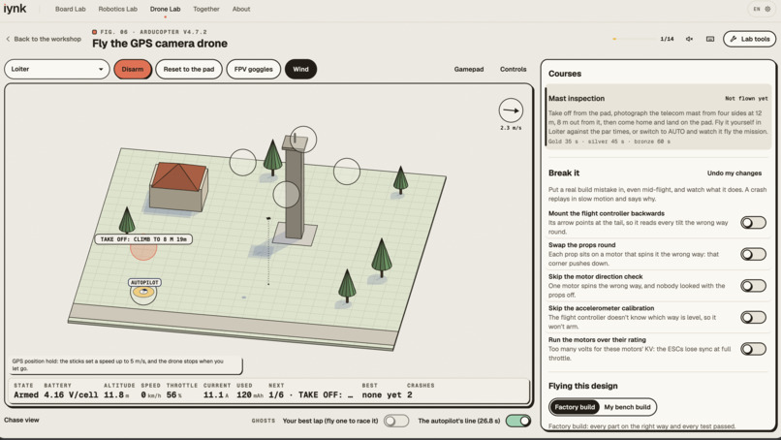Toggle Mount the flight controller backwards
The height and width of the screenshot is (440, 781).
[753, 223]
